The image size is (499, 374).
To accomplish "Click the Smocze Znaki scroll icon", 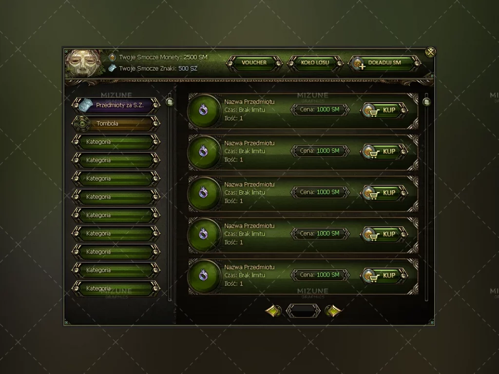I will (x=112, y=68).
